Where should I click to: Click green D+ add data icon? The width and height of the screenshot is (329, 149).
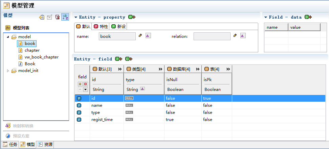coord(308,17)
